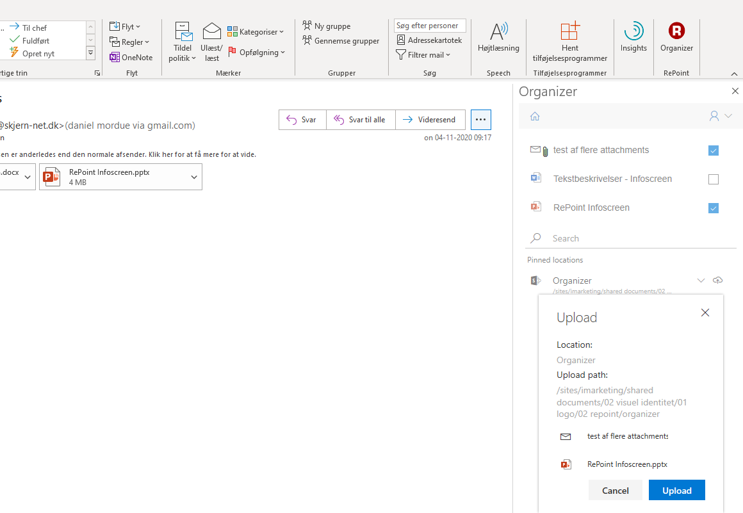Uncheck 'test af flere attachments' checkbox
Screen dimensions: 743x513
click(x=714, y=151)
